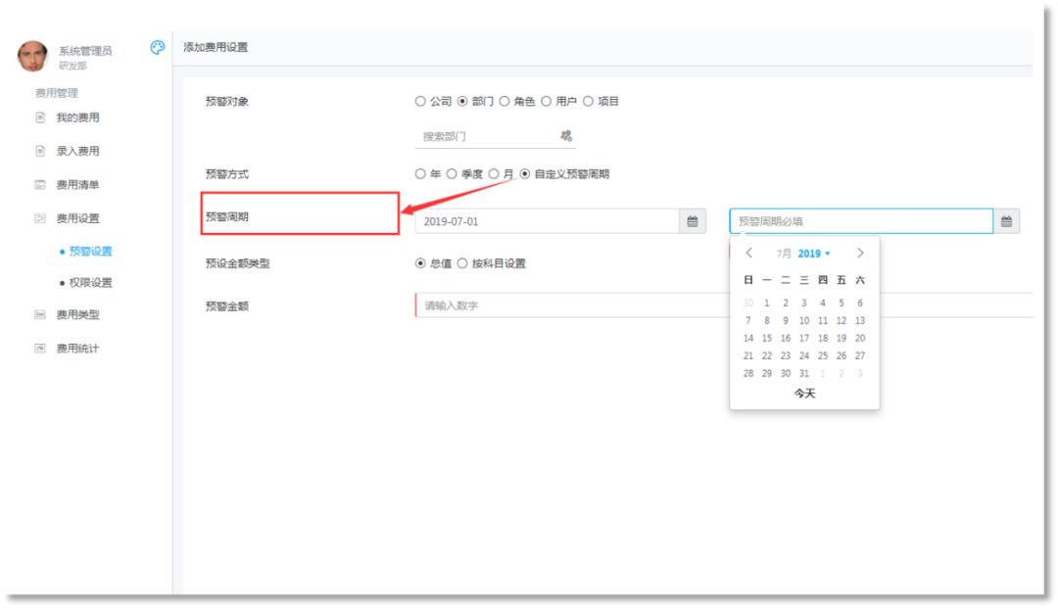This screenshot has height=608, width=1058.
Task: Select the 预警设置 submenu item
Action: click(90, 252)
